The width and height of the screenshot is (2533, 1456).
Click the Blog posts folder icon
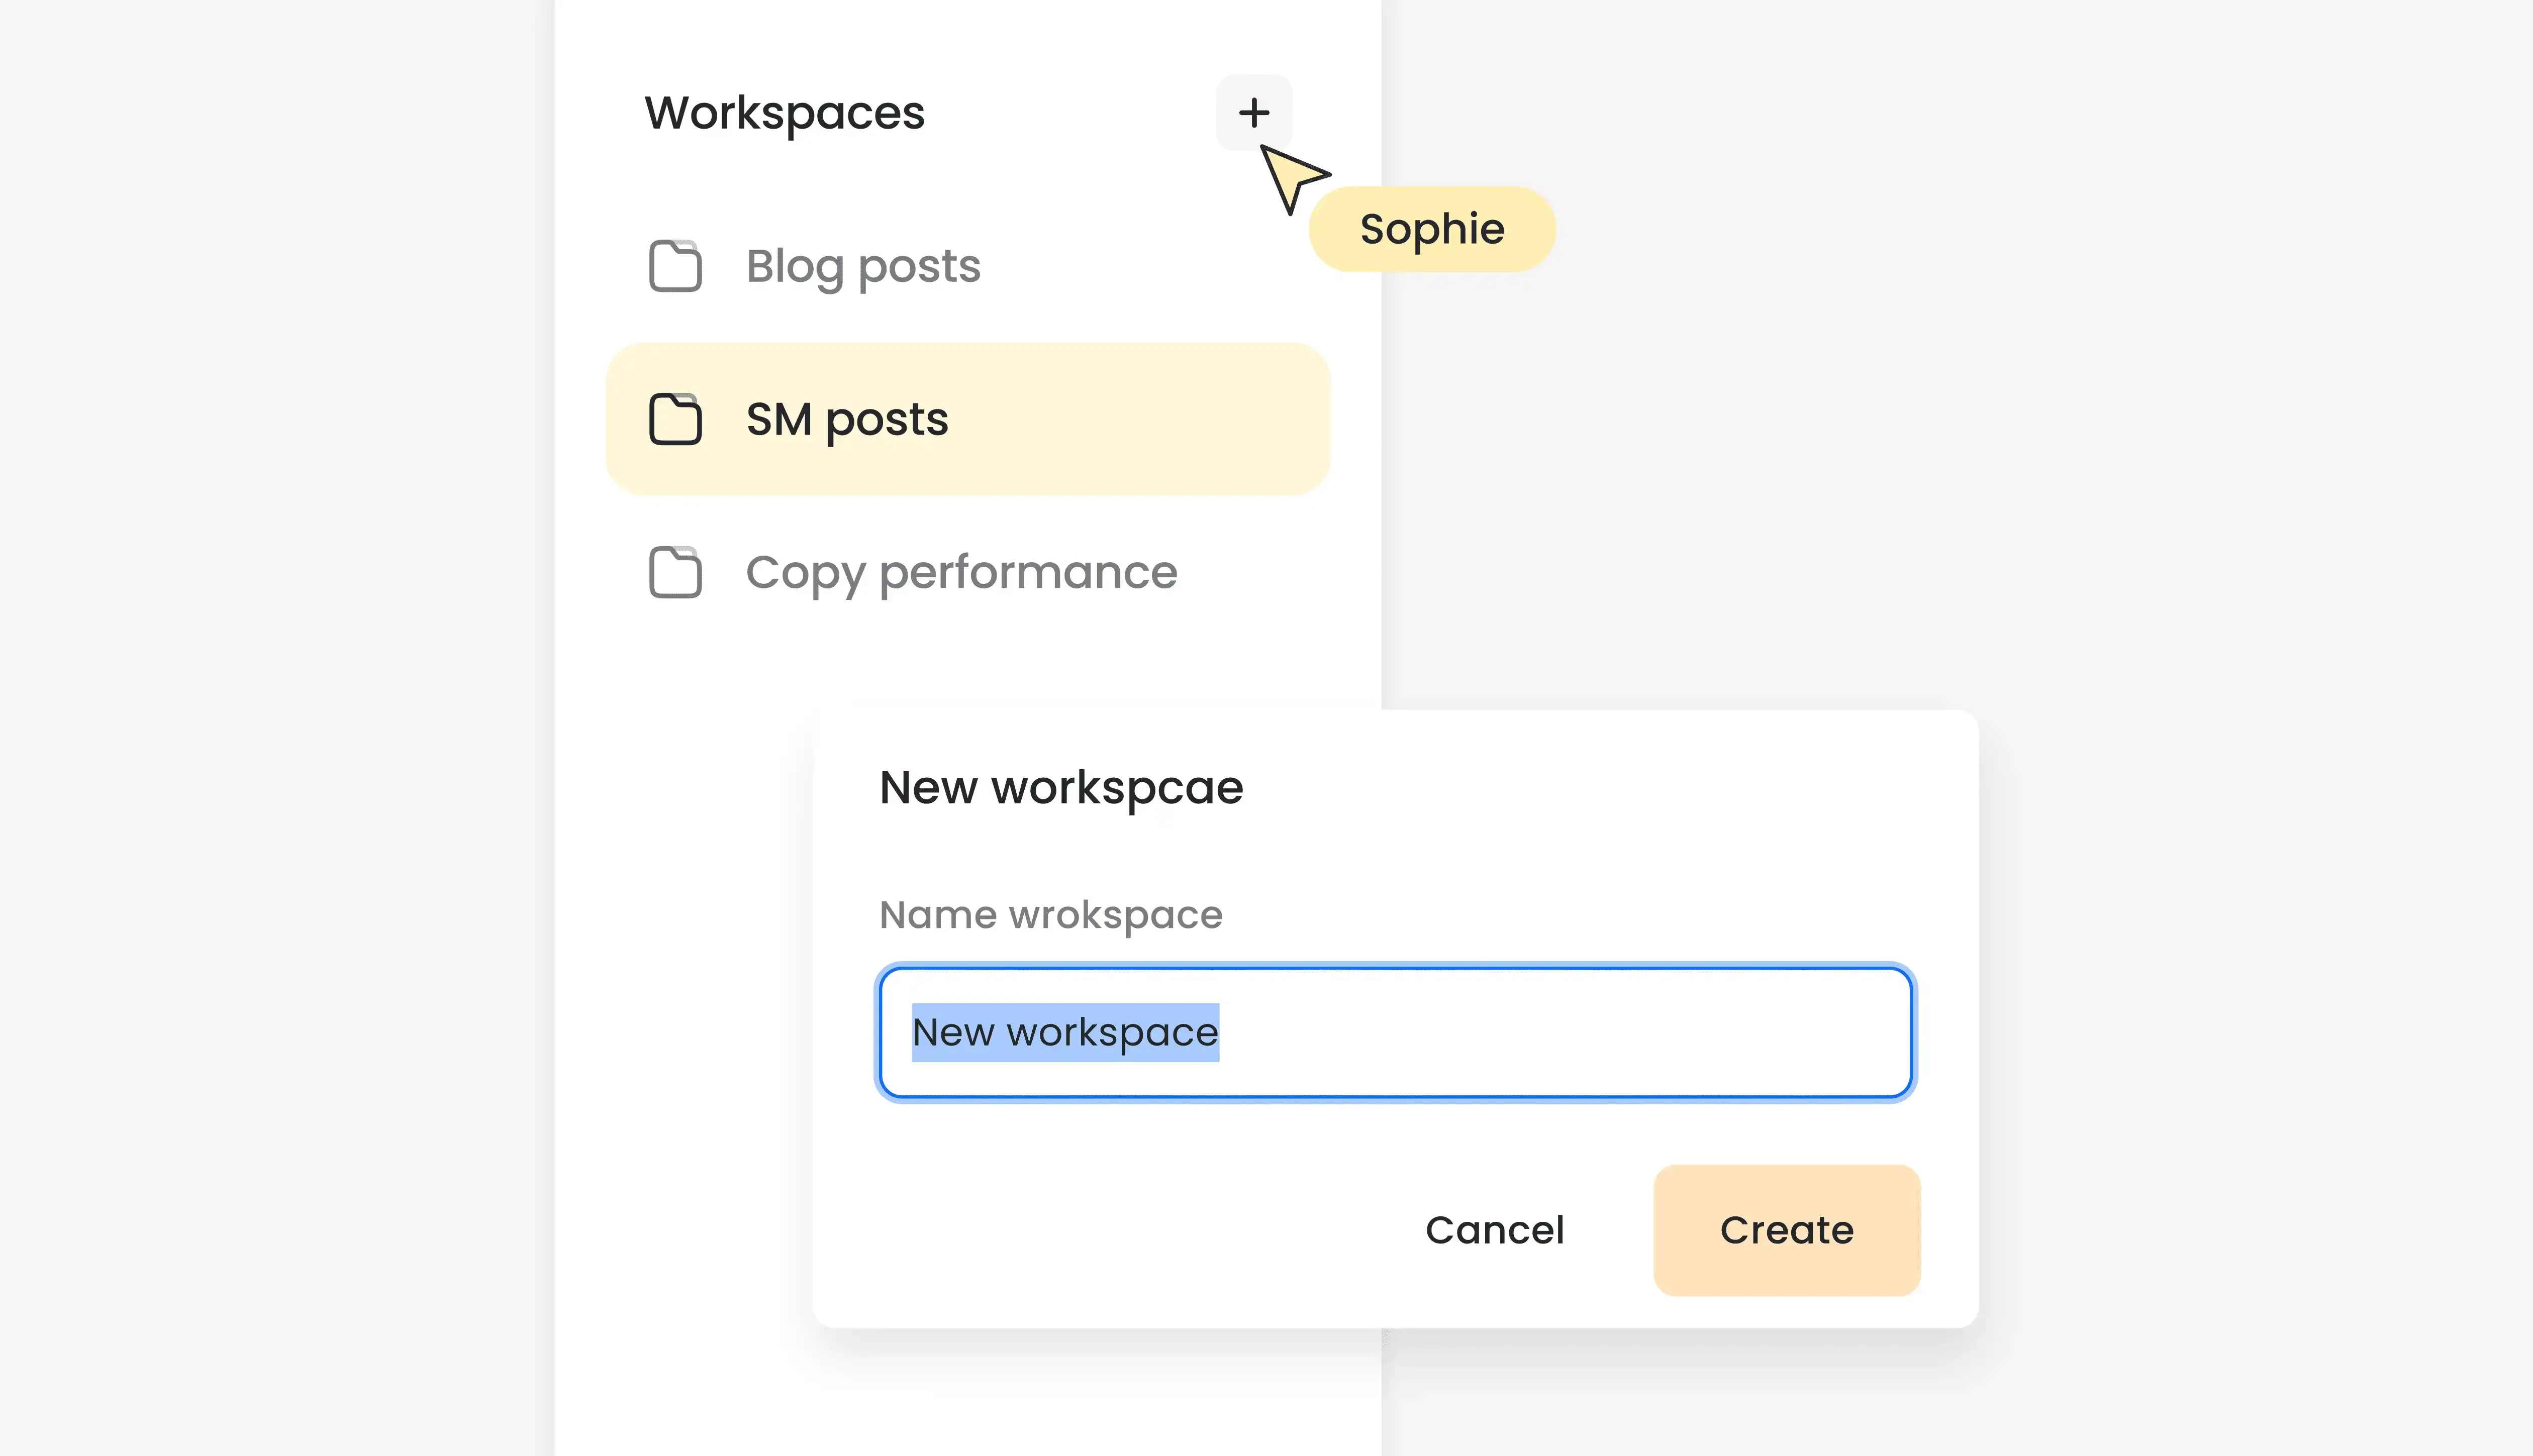tap(675, 266)
